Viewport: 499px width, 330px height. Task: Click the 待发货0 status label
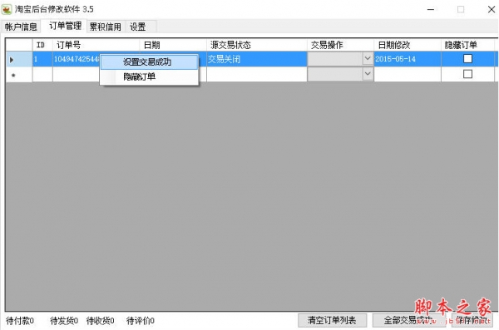[x=64, y=321]
